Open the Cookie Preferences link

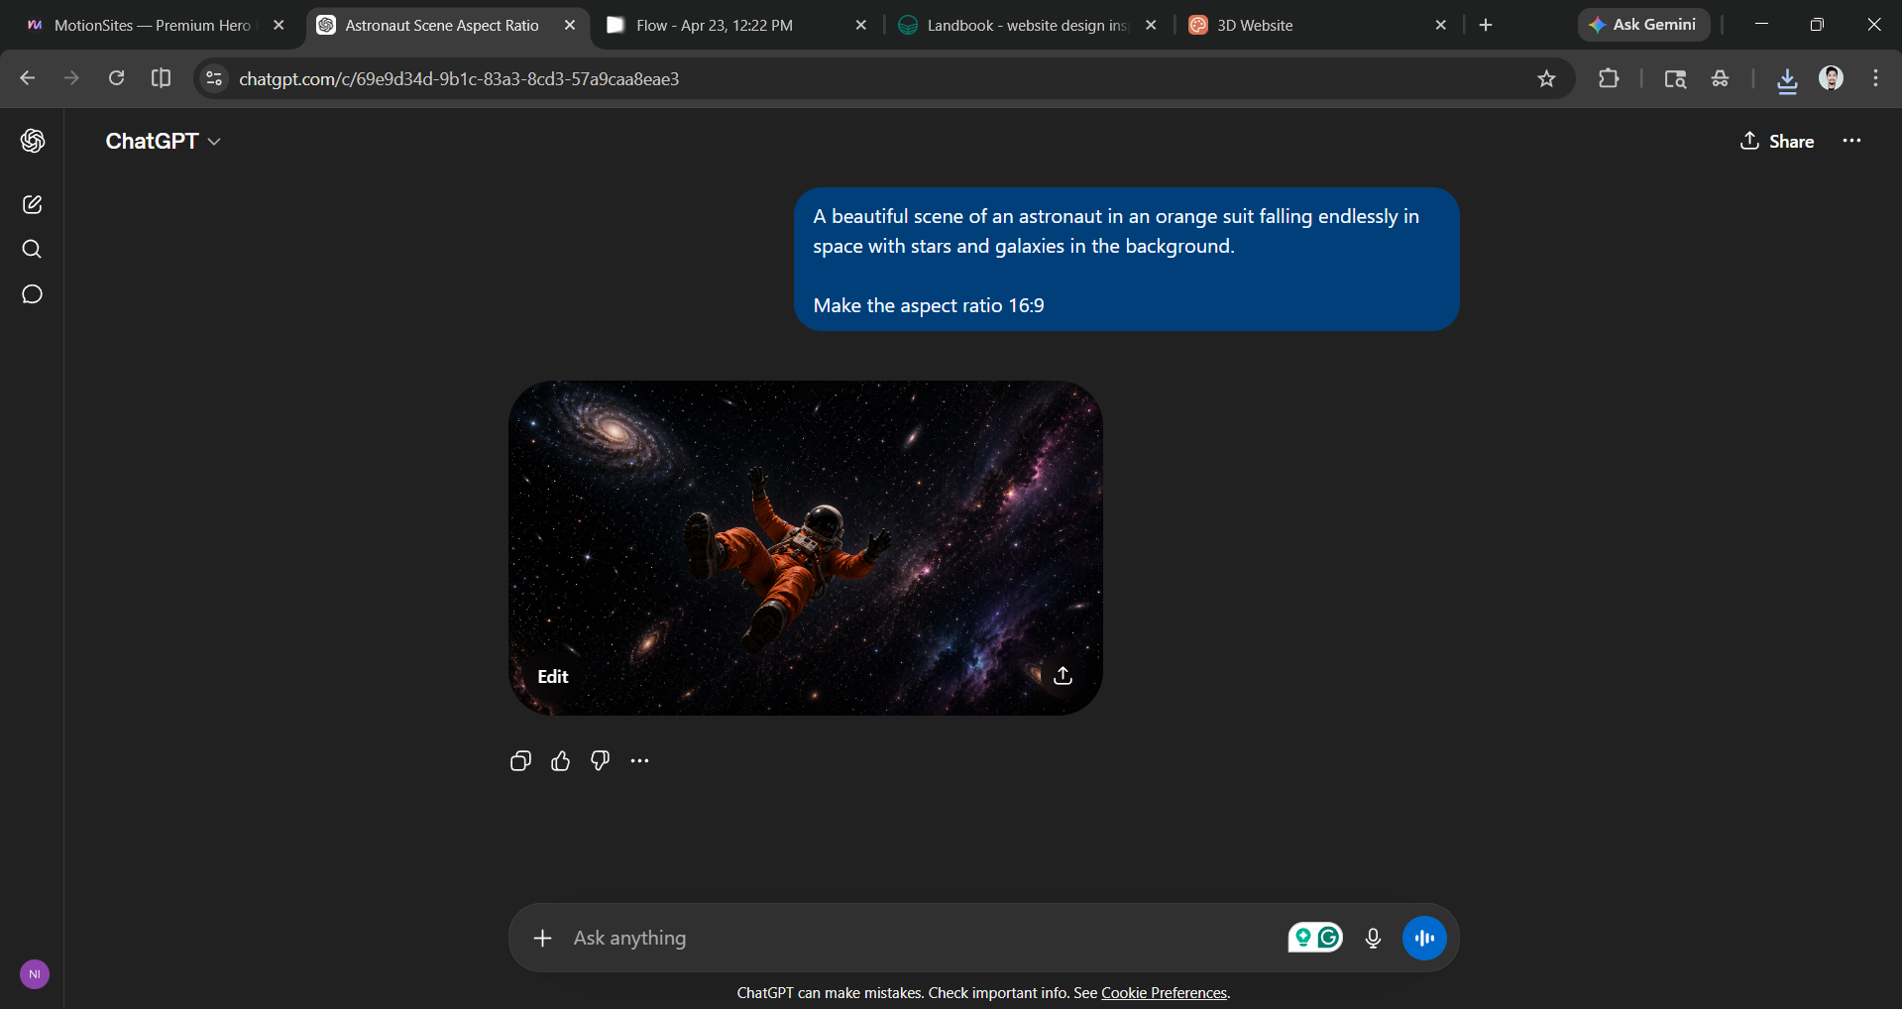tap(1164, 992)
